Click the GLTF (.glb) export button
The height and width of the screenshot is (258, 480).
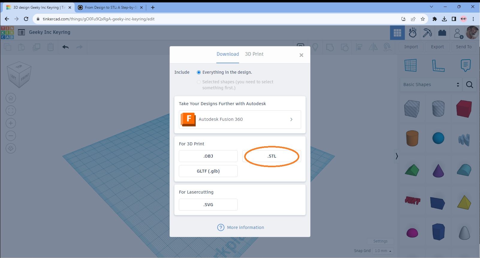208,171
